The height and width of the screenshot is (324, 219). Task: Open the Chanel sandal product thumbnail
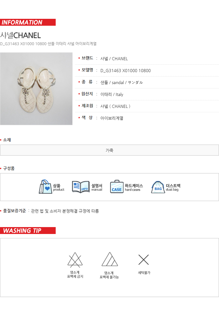[36, 89]
